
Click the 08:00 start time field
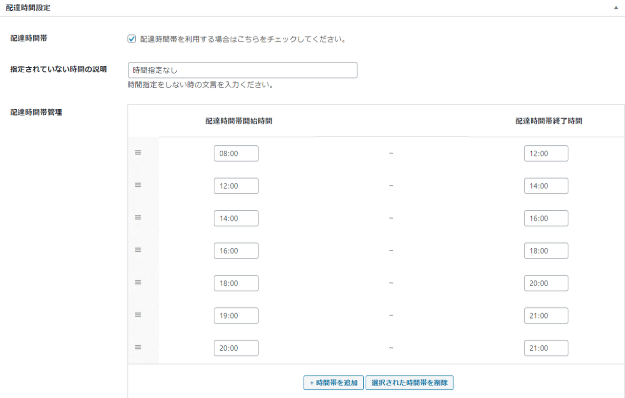pyautogui.click(x=236, y=154)
